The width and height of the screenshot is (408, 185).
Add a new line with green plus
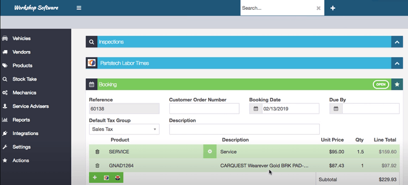coord(95,177)
